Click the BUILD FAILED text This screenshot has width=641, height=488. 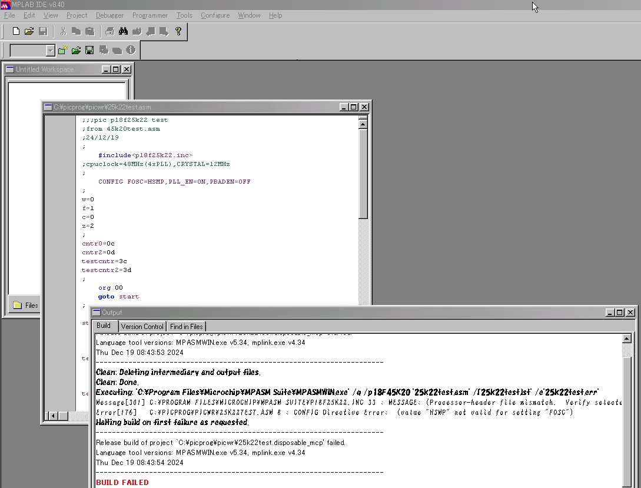tap(122, 483)
